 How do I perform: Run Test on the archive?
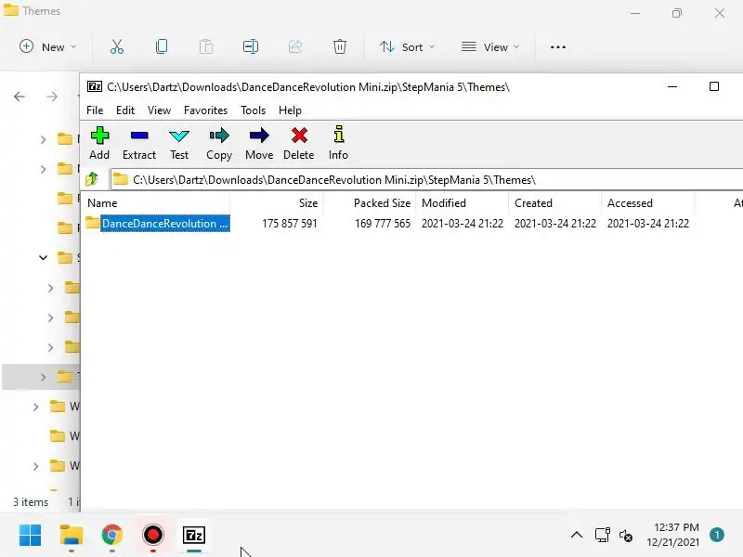[179, 143]
